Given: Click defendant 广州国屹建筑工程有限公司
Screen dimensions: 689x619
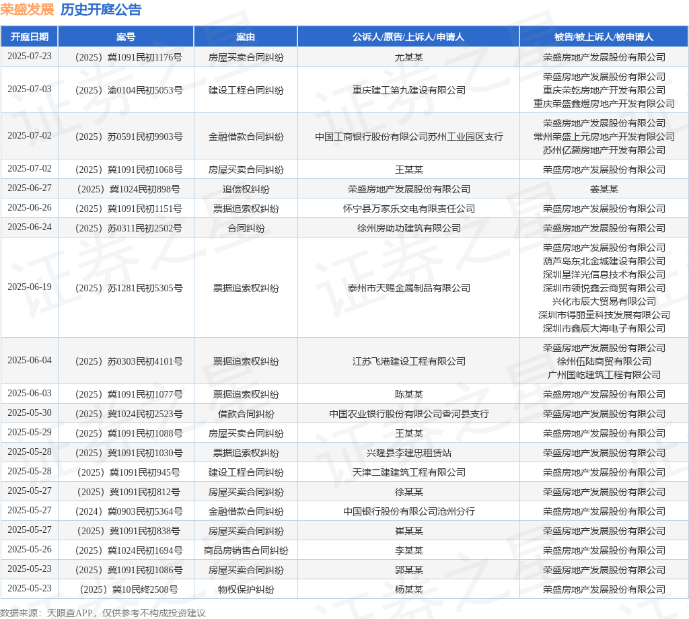Looking at the screenshot, I should pos(604,375).
